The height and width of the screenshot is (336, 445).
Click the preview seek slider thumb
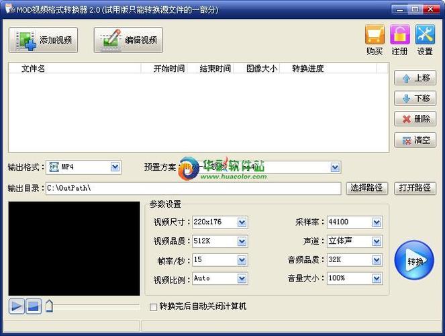pyautogui.click(x=50, y=306)
